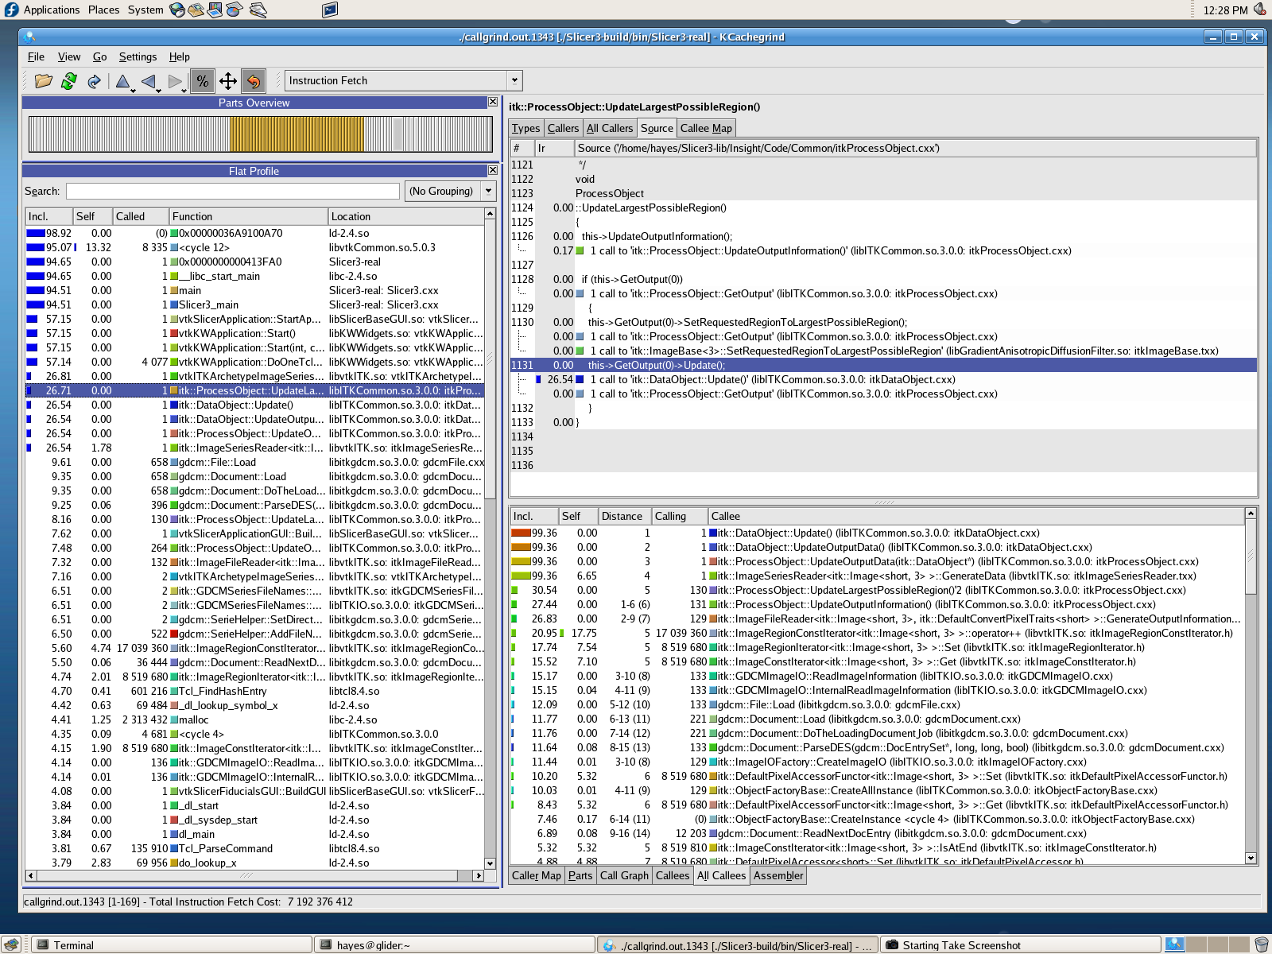Open the Settings menu
This screenshot has width=1272, height=954.
138,56
